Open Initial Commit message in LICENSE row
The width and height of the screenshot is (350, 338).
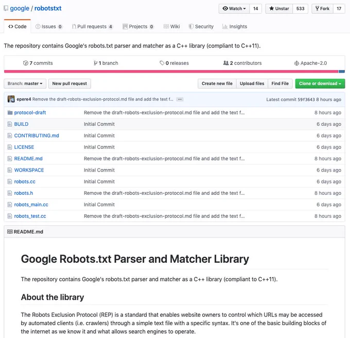(x=99, y=147)
